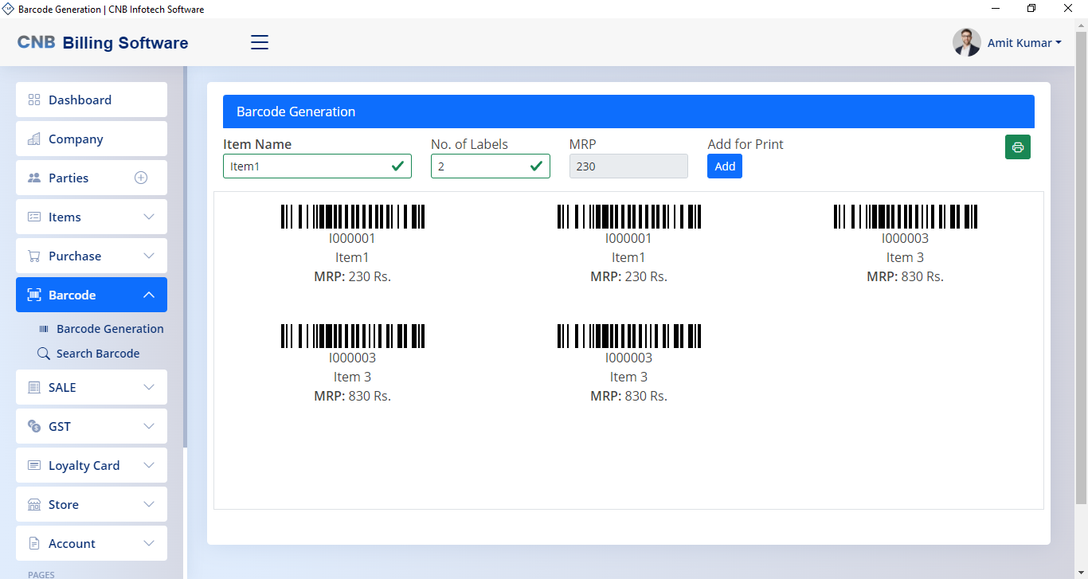
Task: Expand the Items menu chevron
Action: [149, 217]
